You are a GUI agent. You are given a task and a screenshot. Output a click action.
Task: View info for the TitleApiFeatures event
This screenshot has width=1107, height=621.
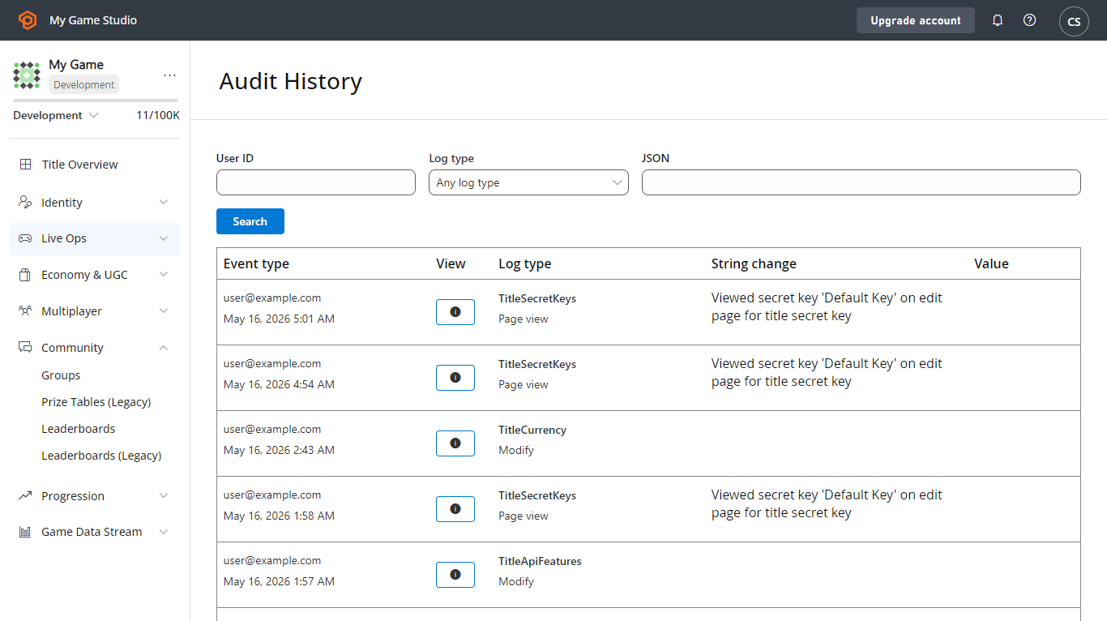[455, 575]
